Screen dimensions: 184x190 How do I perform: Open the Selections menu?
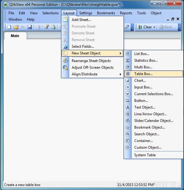[x=50, y=13]
